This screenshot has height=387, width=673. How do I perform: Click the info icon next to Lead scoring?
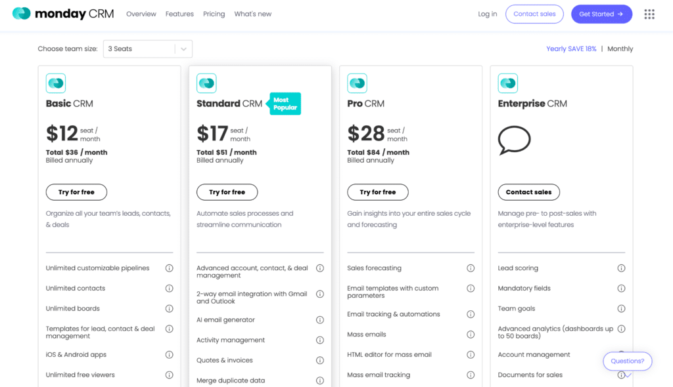(621, 268)
